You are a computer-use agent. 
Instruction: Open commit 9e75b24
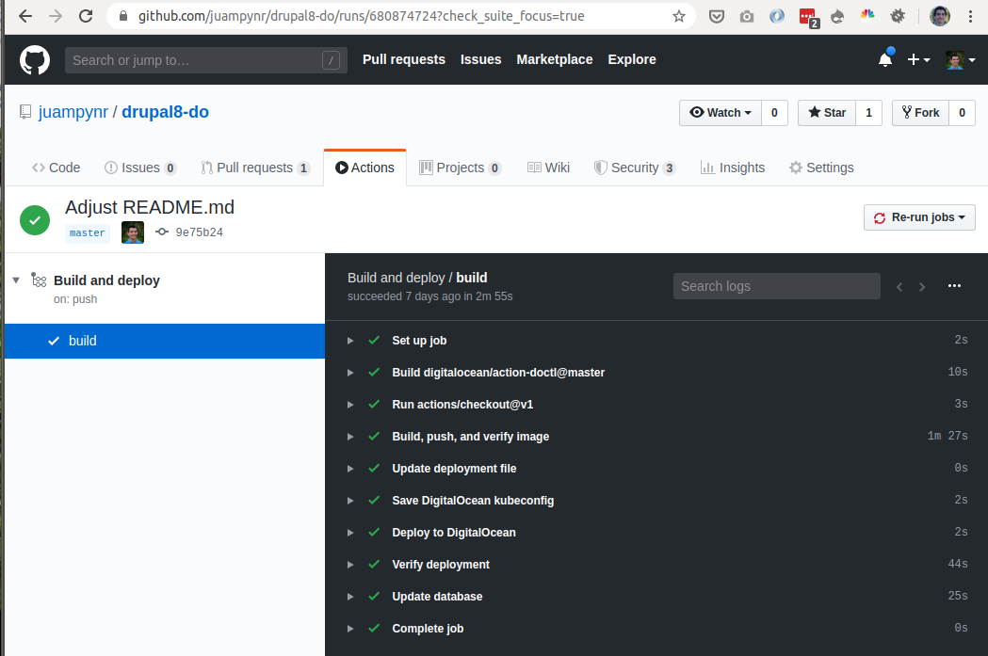(199, 232)
